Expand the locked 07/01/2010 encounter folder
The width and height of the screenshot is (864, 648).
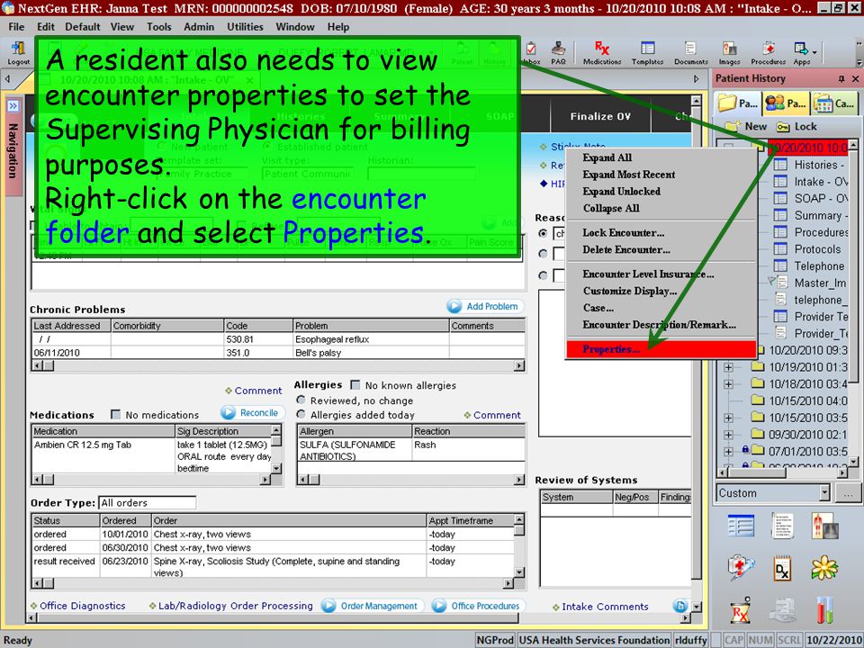(x=728, y=451)
